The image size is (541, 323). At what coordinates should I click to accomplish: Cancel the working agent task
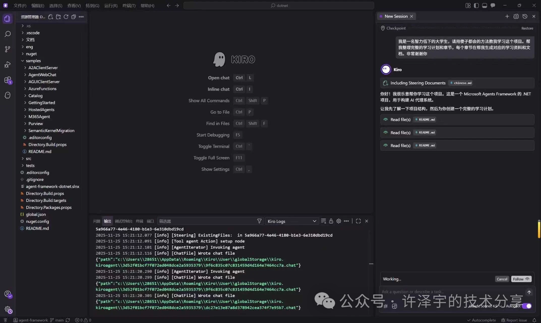pos(502,279)
